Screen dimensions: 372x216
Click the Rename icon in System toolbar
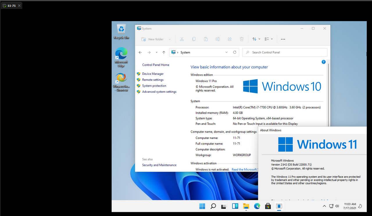point(218,39)
